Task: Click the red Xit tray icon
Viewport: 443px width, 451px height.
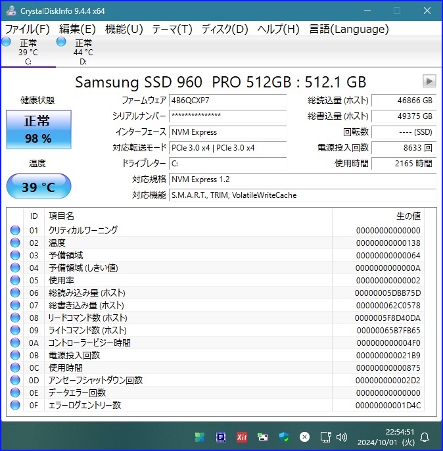Action: 242,437
